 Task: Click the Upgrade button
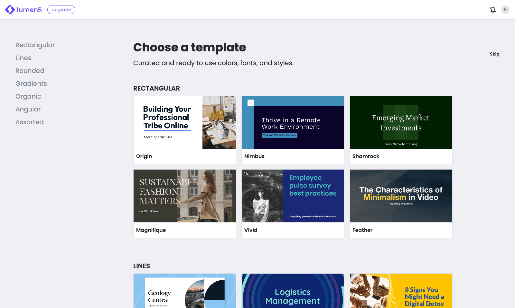61,10
